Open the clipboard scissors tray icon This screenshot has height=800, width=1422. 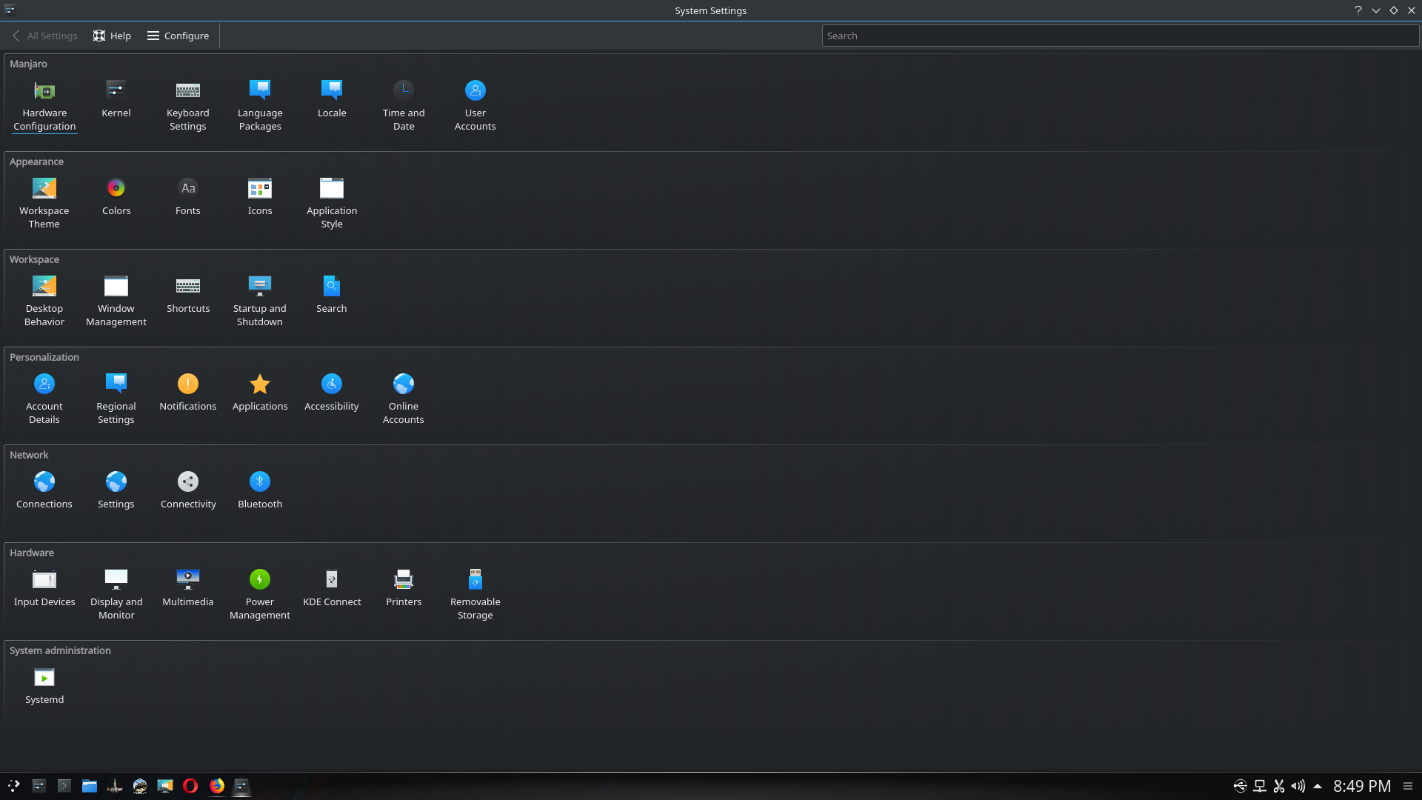coord(1279,786)
